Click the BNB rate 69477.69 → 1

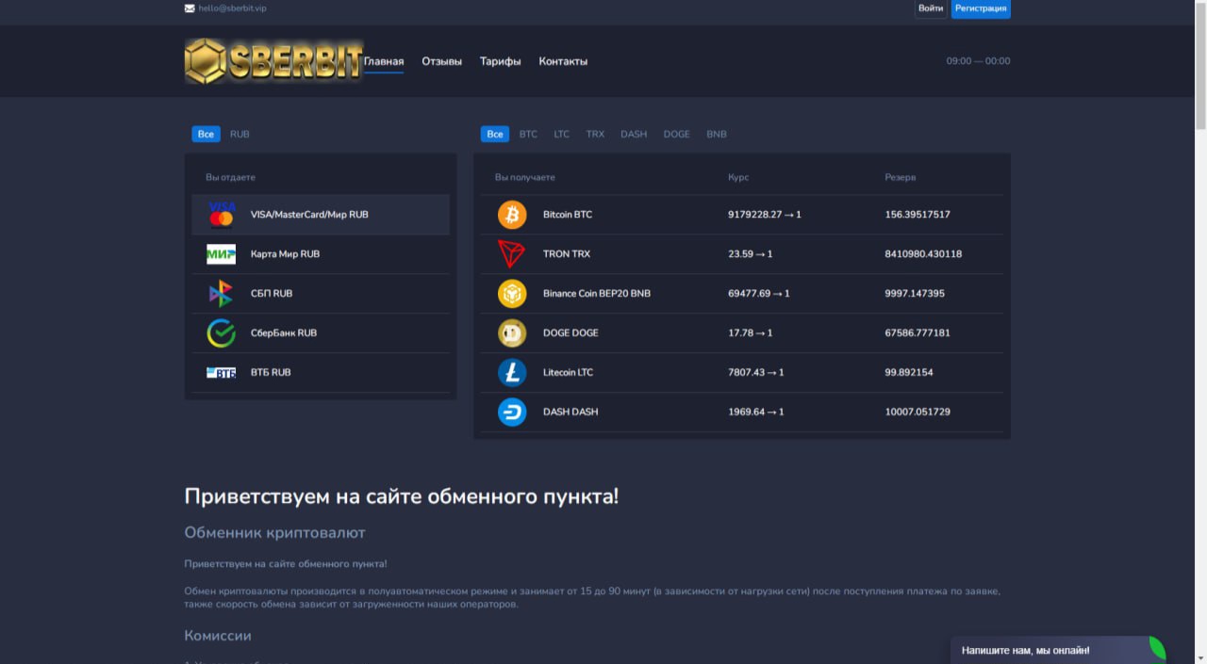(x=759, y=294)
